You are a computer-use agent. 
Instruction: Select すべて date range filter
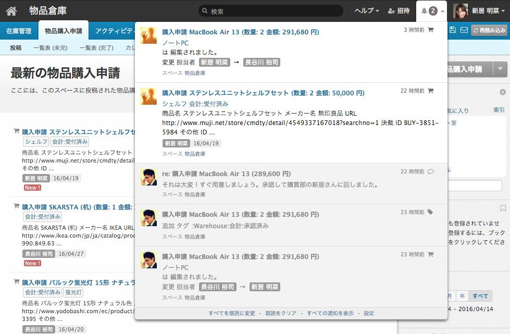pos(480,296)
